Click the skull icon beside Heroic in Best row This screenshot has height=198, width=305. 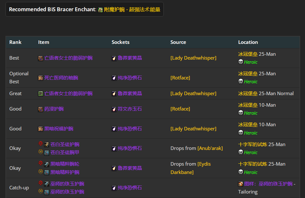pyautogui.click(x=240, y=62)
